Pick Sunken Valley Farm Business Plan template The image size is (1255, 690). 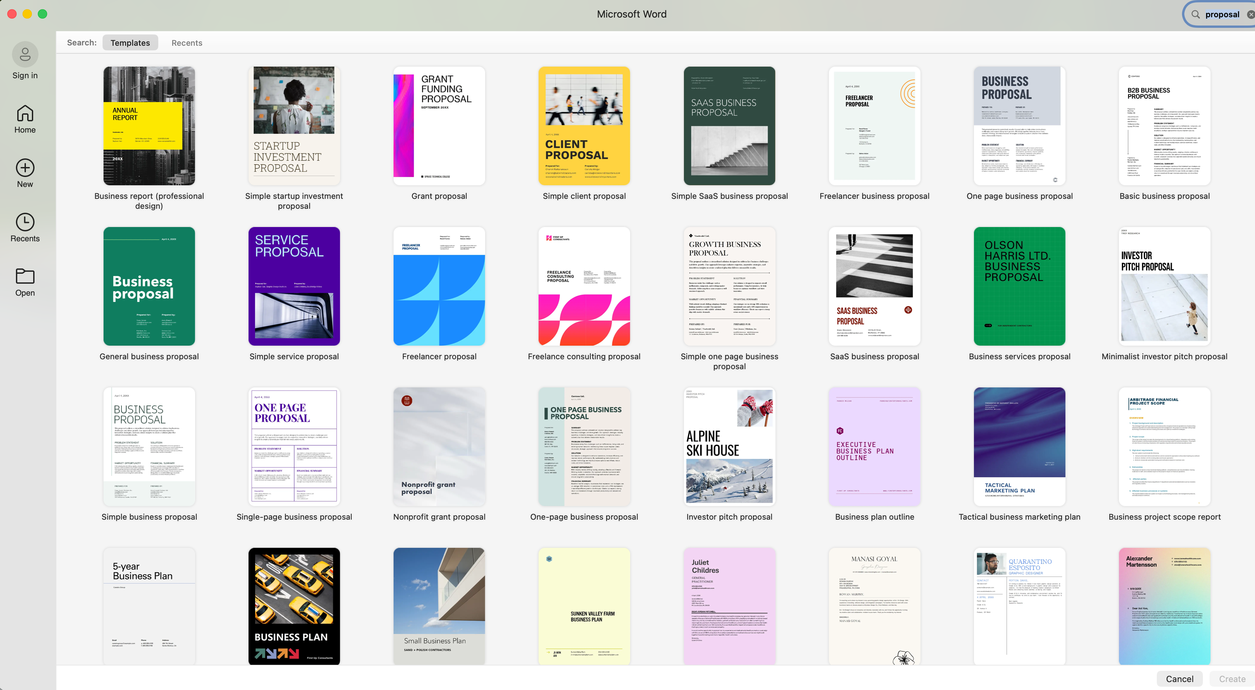coord(584,606)
